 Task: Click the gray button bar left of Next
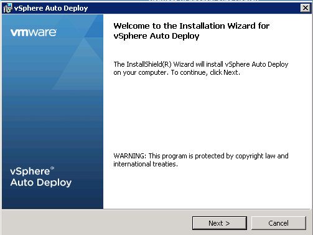96,223
